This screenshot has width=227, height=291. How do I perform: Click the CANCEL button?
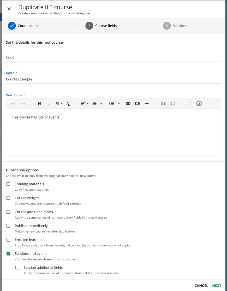pyautogui.click(x=201, y=286)
